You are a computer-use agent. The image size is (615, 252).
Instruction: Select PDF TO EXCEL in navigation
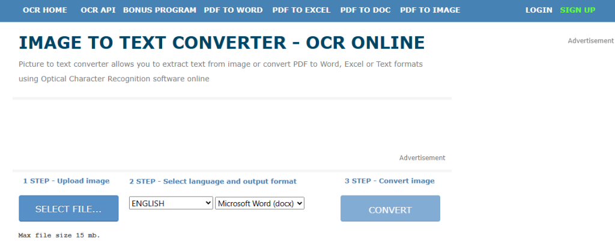[x=301, y=10]
